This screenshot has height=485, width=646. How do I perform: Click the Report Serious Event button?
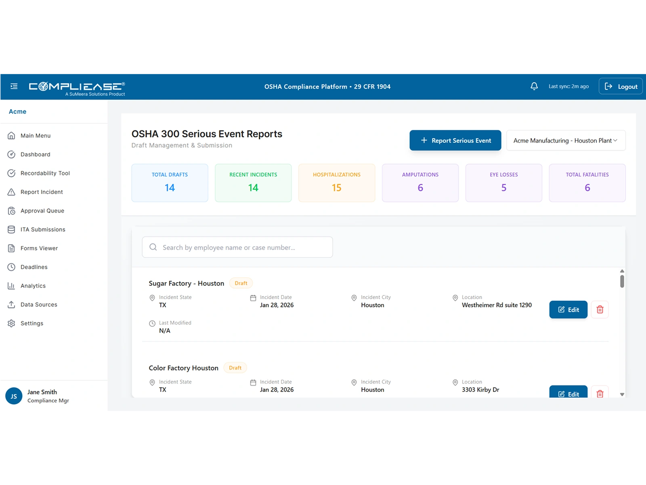(x=455, y=140)
